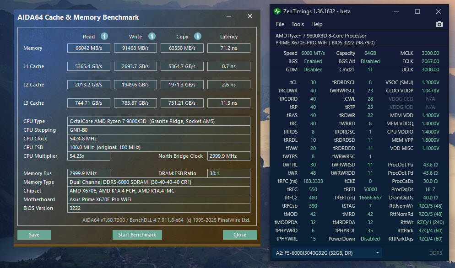The width and height of the screenshot is (455, 268).
Task: Close AIDA64 window with X button
Action: 250,16
